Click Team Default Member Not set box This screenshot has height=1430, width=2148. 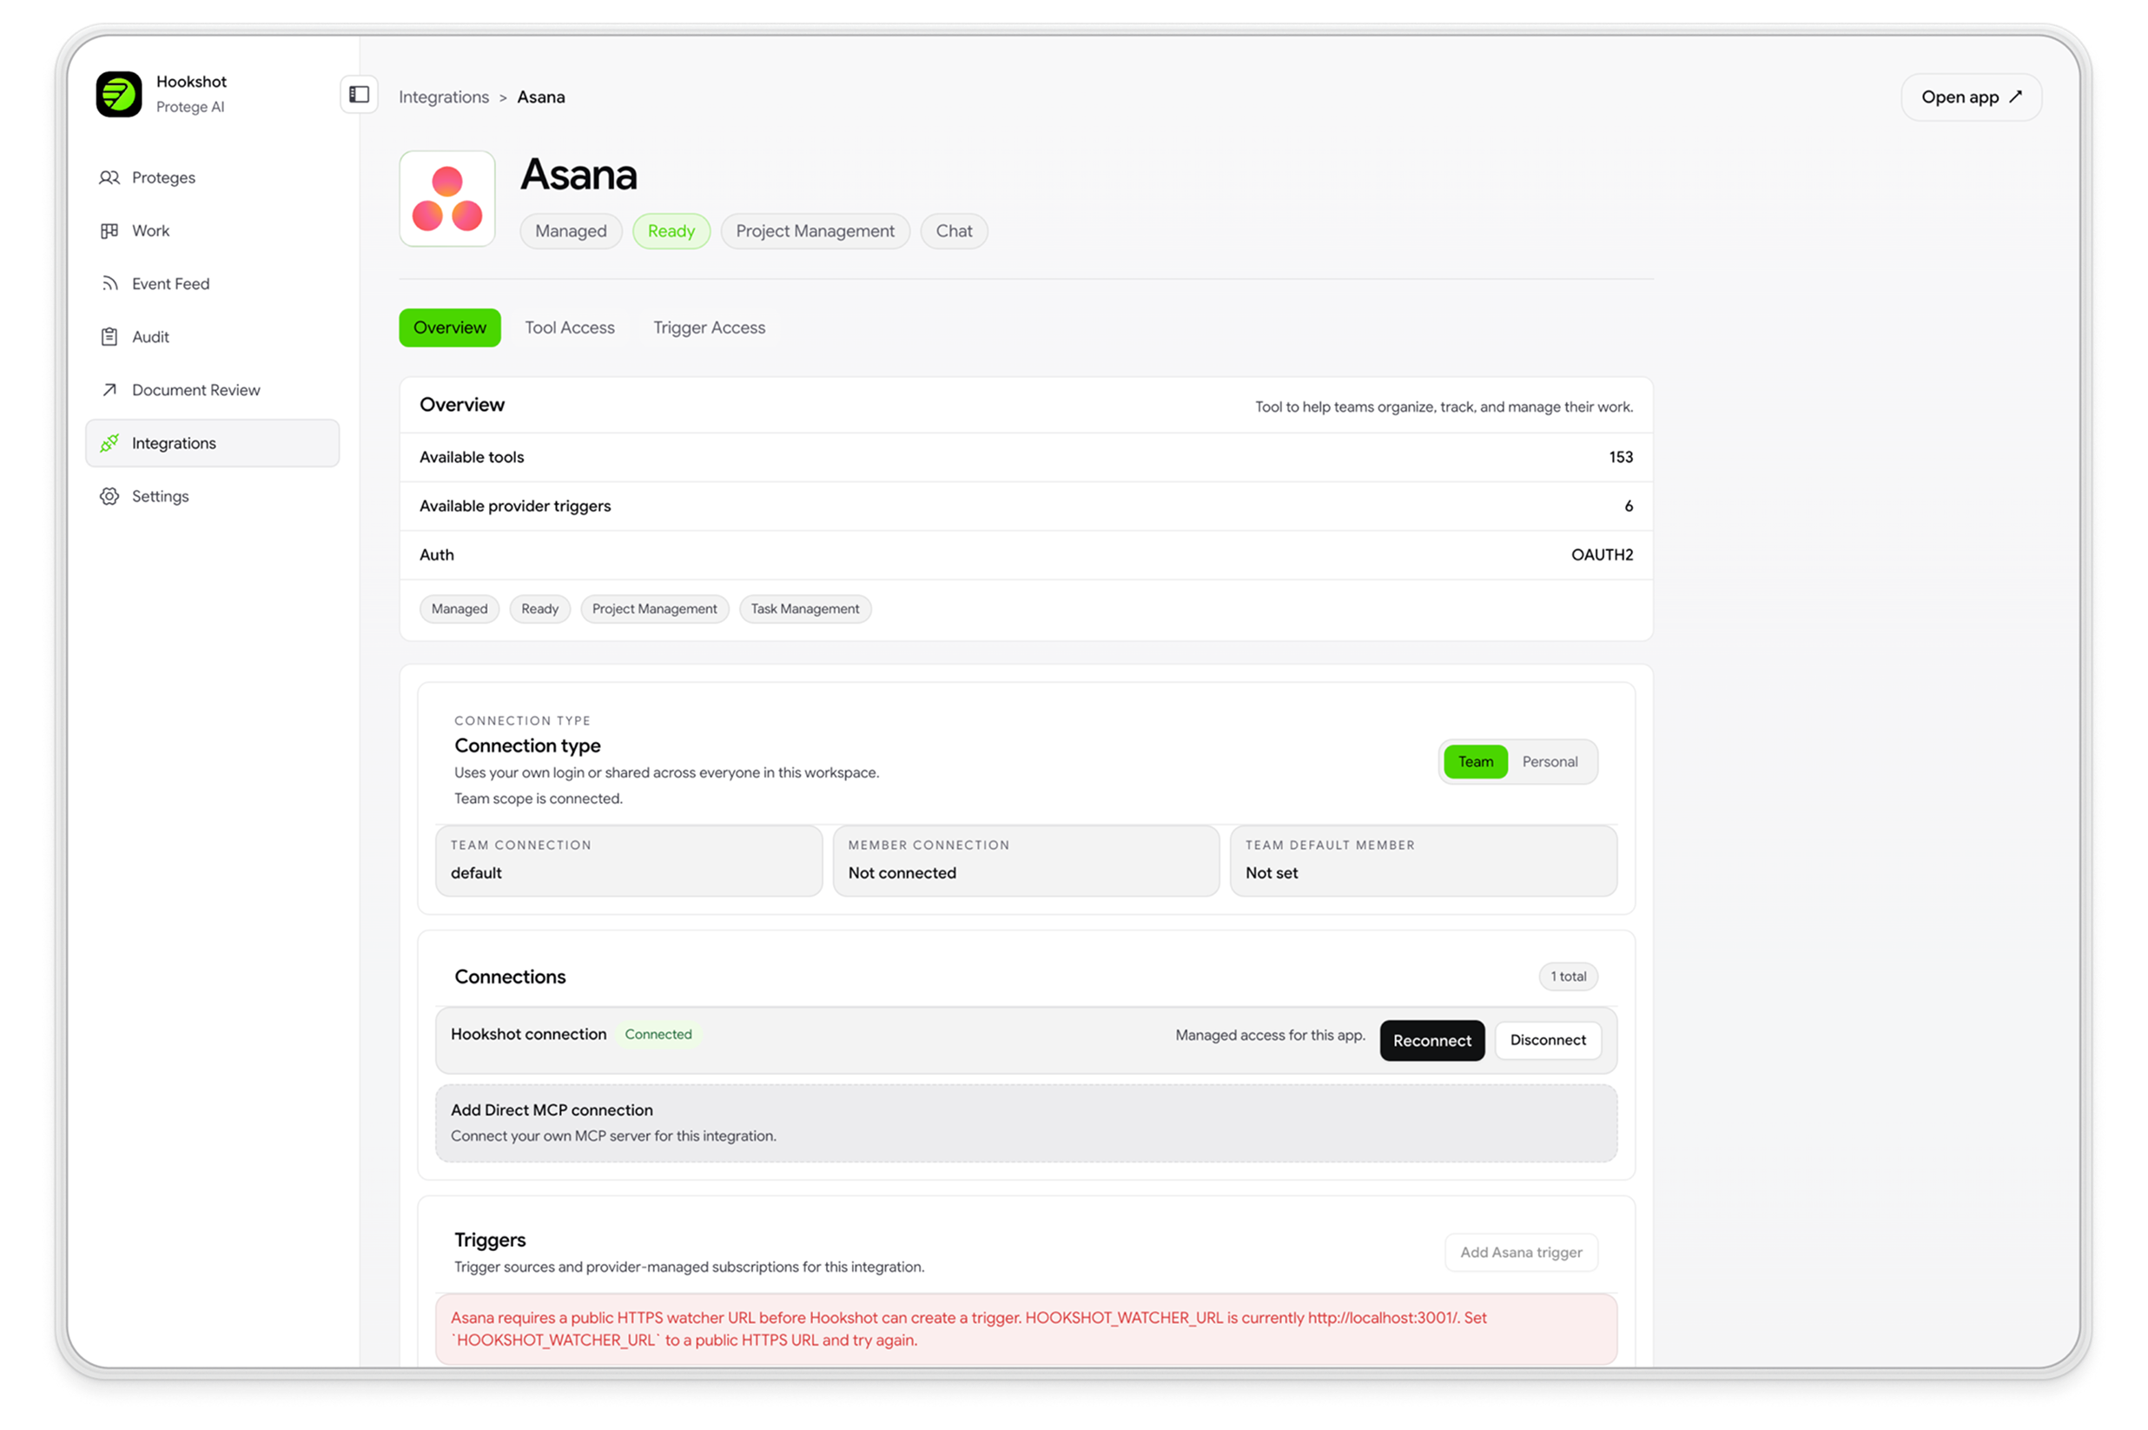(1424, 860)
